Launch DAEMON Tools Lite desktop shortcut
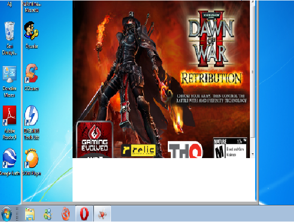 (31, 123)
